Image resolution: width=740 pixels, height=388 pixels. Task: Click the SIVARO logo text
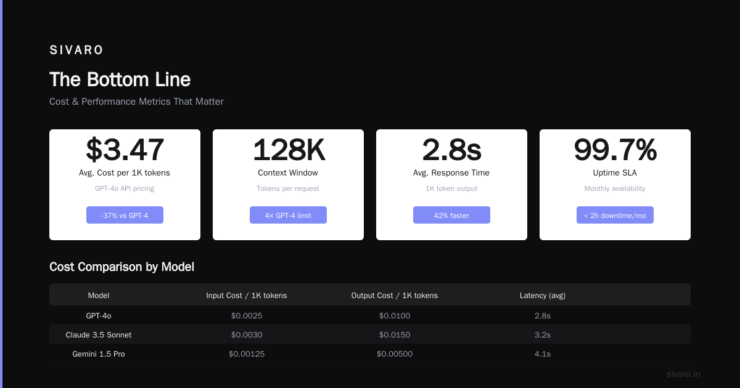tap(76, 50)
